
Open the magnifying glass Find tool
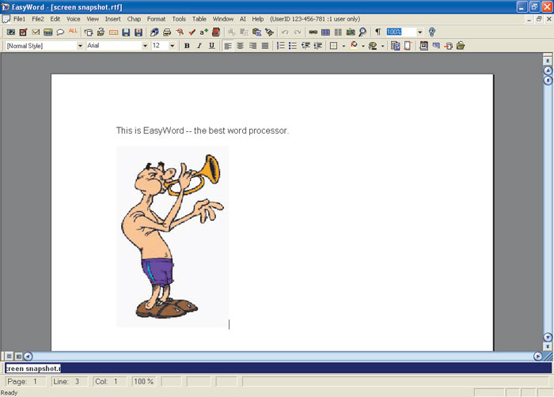362,32
